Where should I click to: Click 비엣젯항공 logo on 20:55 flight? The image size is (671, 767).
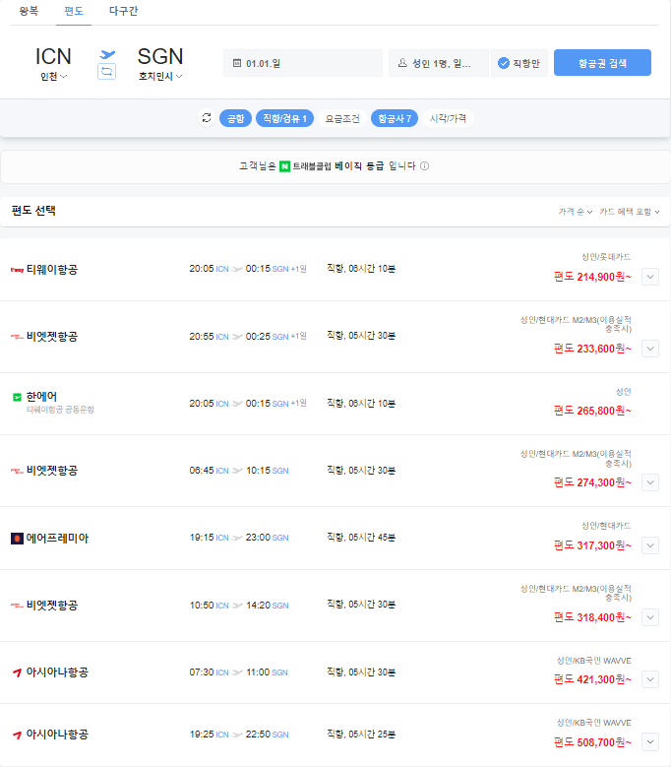[x=17, y=337]
